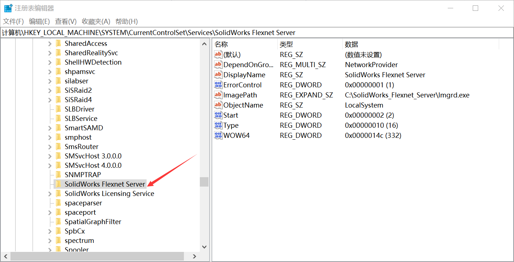Click the data value LocalSystem
Viewport: 514px width, 262px height.
point(364,105)
